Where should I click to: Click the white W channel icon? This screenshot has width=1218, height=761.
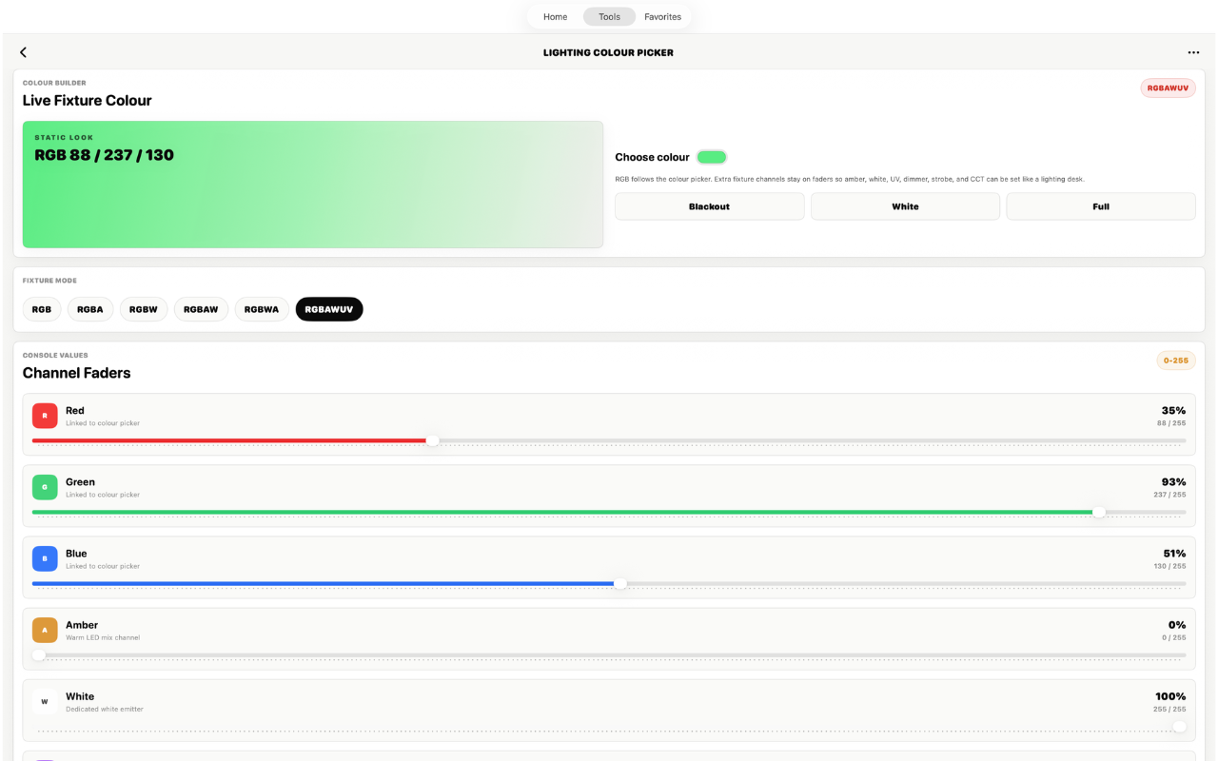pyautogui.click(x=45, y=701)
